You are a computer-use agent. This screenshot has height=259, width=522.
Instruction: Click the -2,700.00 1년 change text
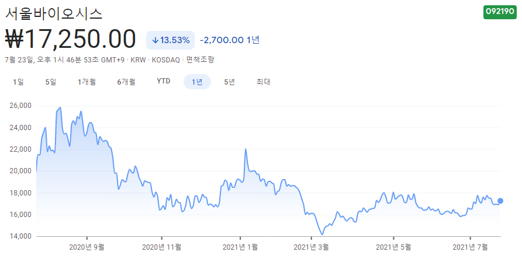[x=229, y=40]
